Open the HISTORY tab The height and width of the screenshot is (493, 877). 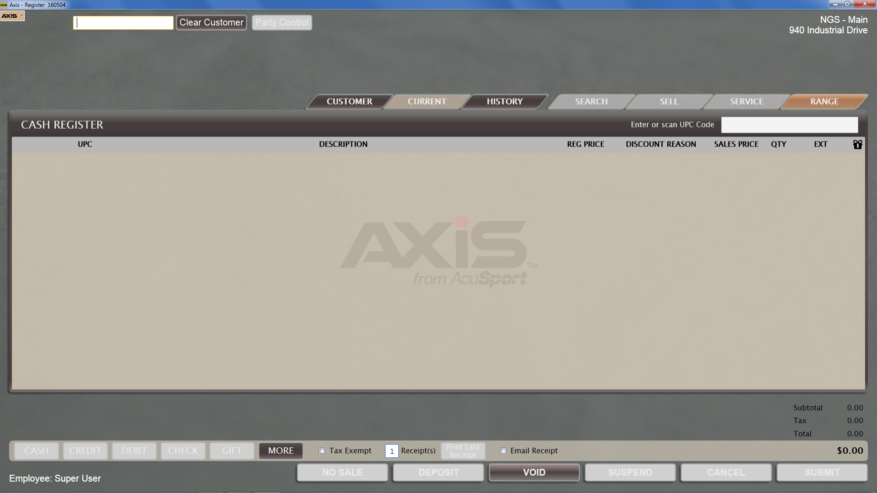pyautogui.click(x=505, y=101)
